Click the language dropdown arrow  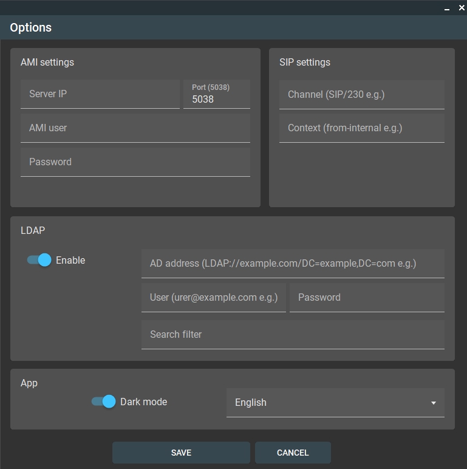click(x=433, y=403)
